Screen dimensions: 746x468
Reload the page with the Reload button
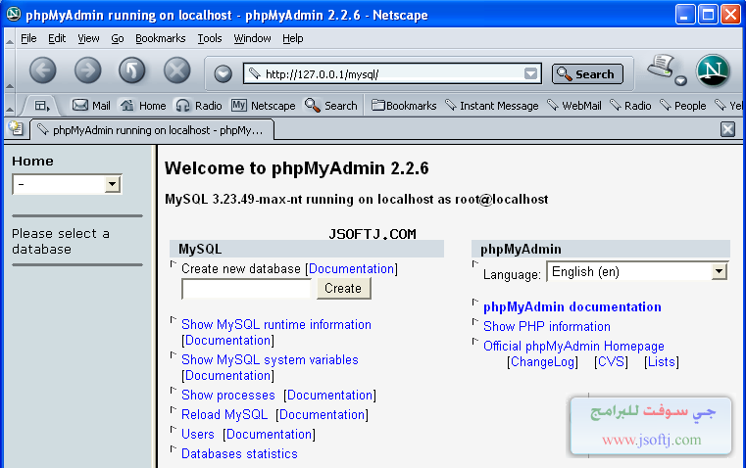(131, 70)
